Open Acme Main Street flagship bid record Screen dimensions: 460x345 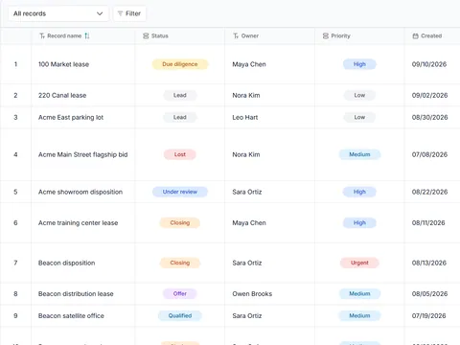[x=82, y=155]
